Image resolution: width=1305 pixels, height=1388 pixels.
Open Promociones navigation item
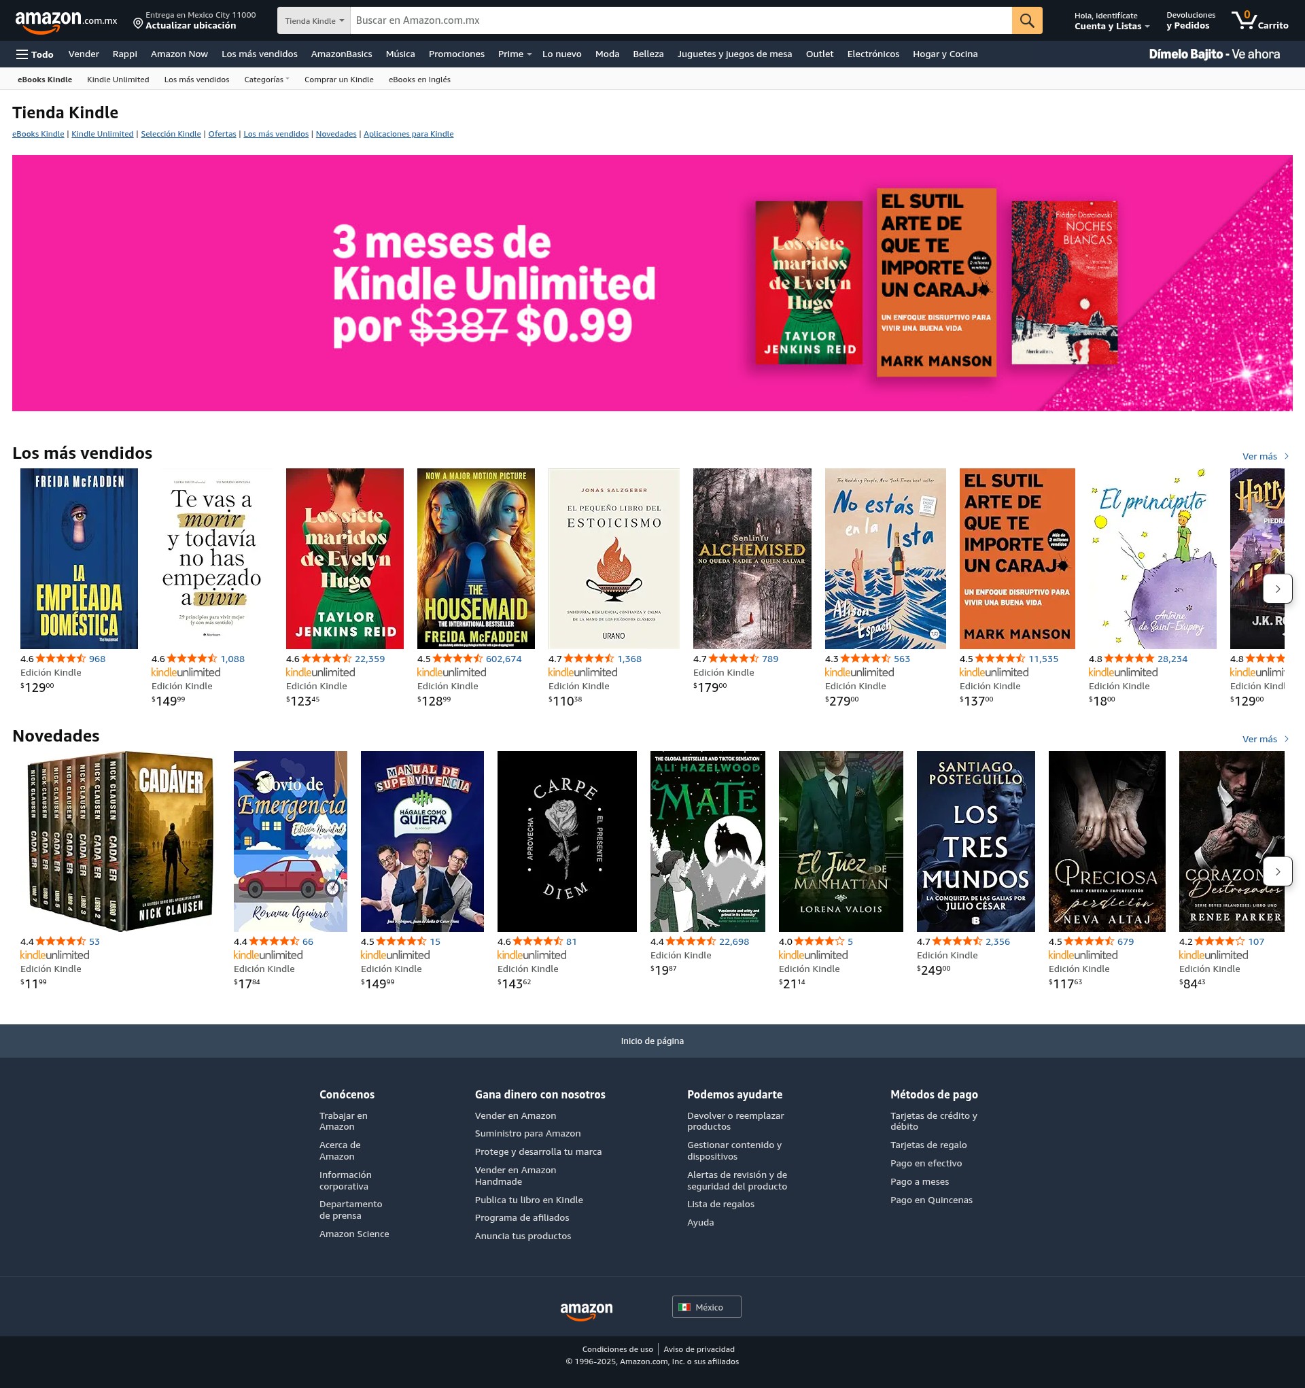coord(457,54)
